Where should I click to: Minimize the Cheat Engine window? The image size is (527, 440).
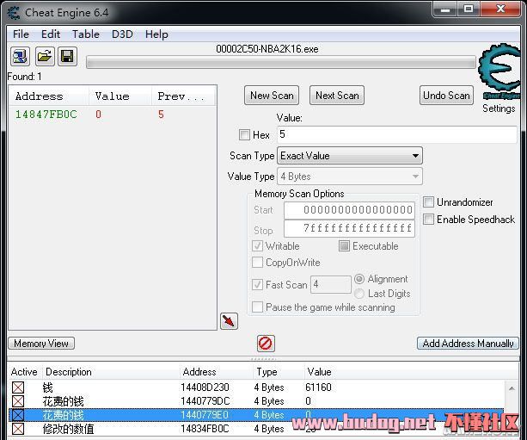pyautogui.click(x=445, y=9)
